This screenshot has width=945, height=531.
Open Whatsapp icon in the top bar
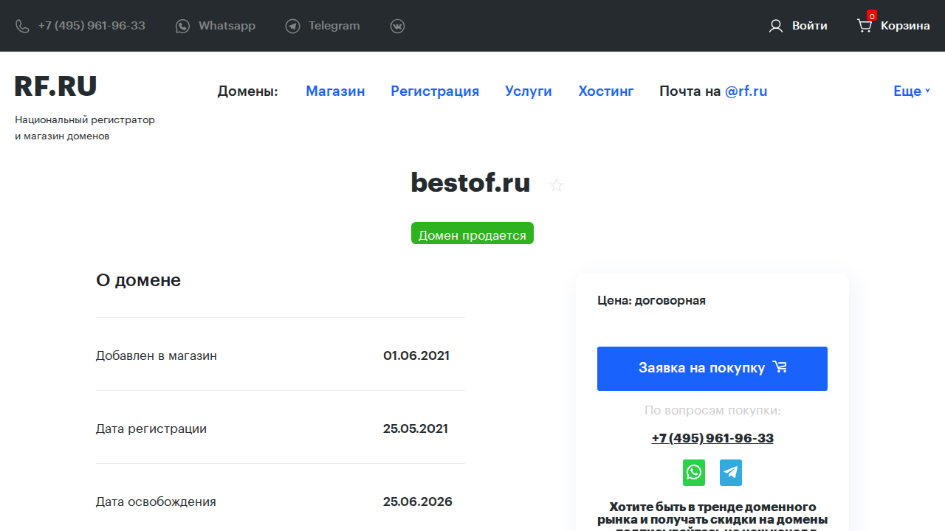tap(182, 27)
